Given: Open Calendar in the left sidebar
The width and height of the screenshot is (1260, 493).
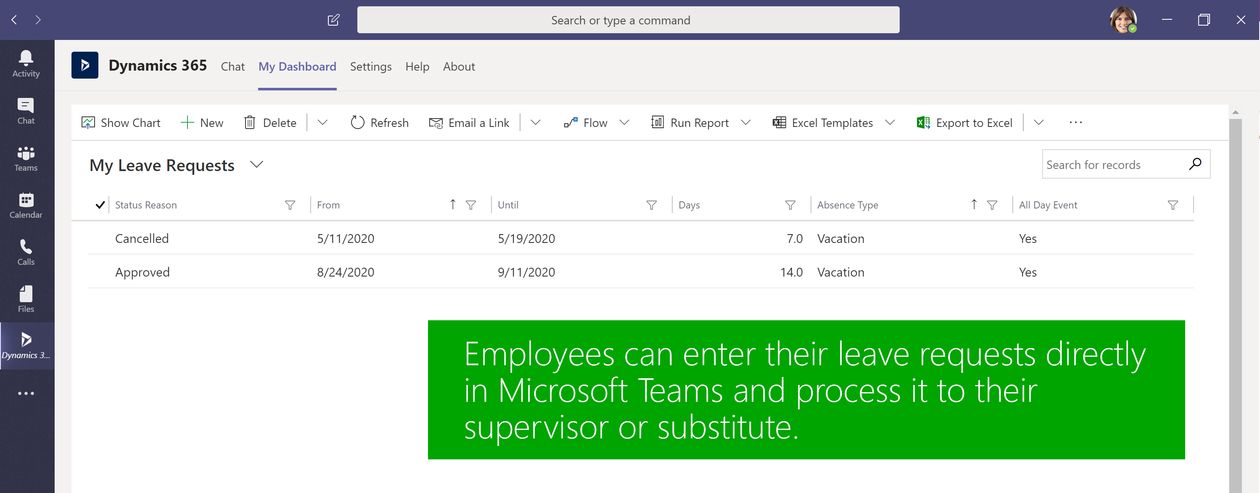Looking at the screenshot, I should point(26,206).
